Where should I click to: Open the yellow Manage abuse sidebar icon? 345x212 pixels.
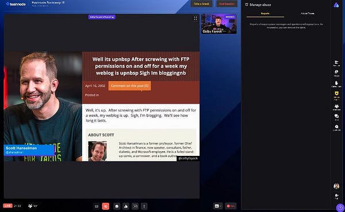click(x=336, y=95)
